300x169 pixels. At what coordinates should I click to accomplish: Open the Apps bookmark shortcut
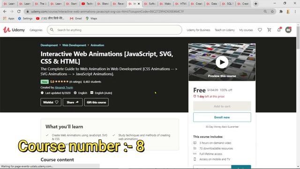point(8,18)
